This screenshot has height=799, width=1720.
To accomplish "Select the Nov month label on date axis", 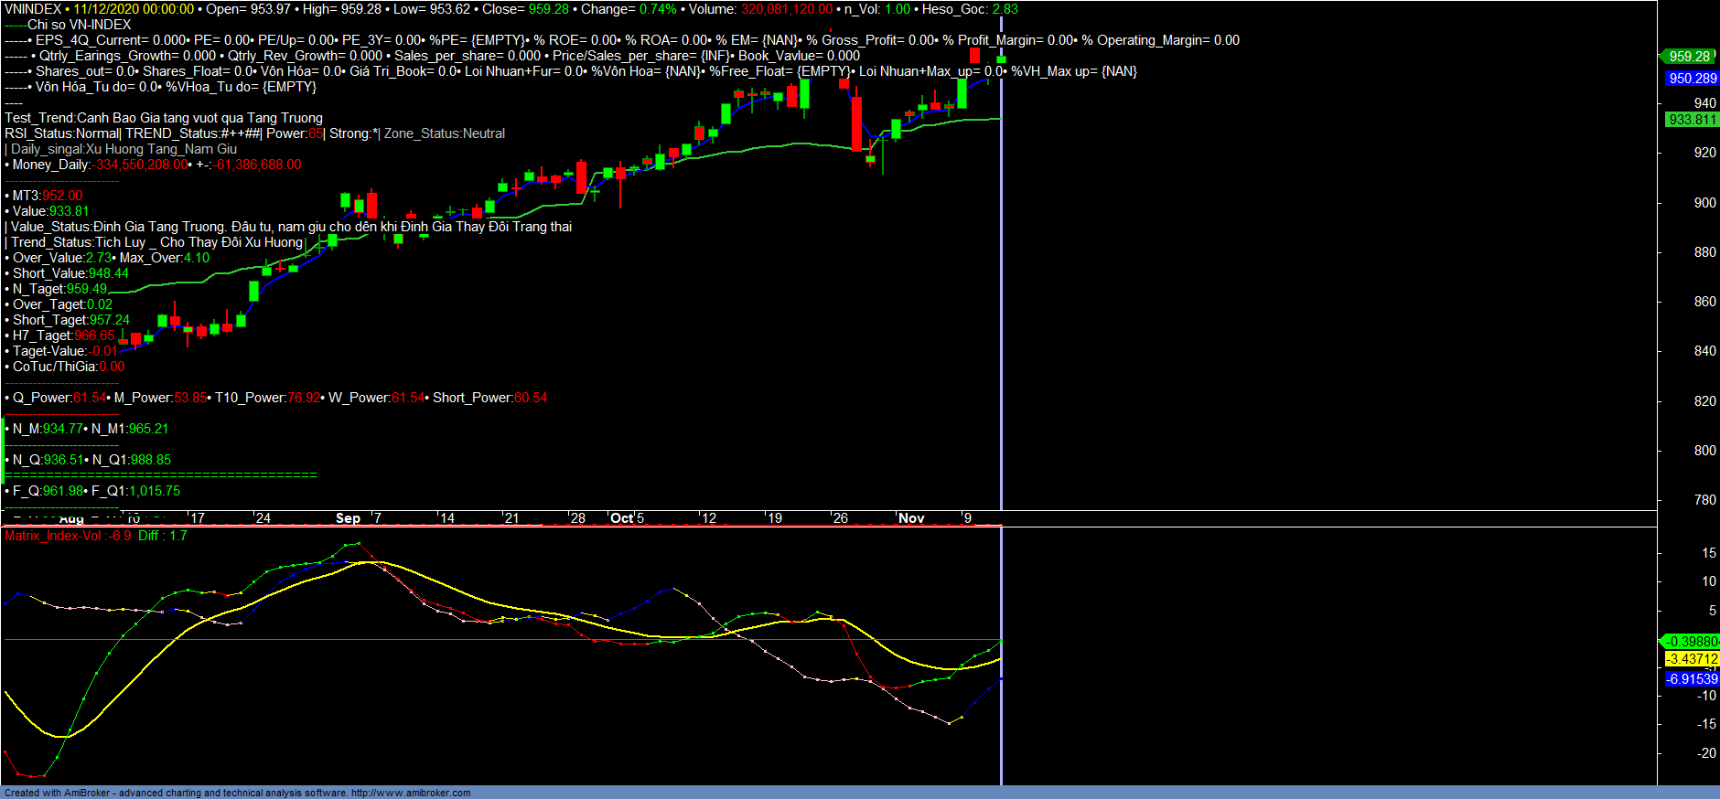I will (911, 518).
